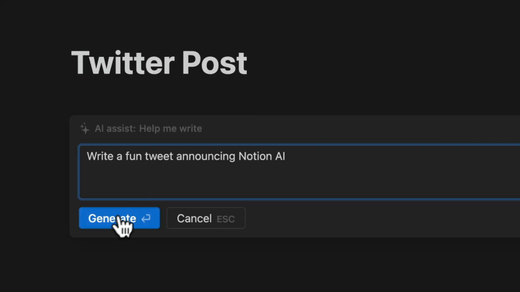Click the "Twitter Post" page title

(159, 63)
